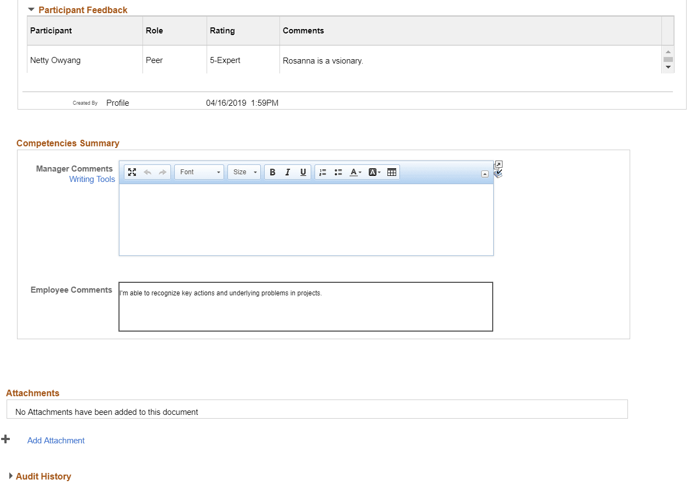Toggle bold formatting in the editor

(272, 172)
